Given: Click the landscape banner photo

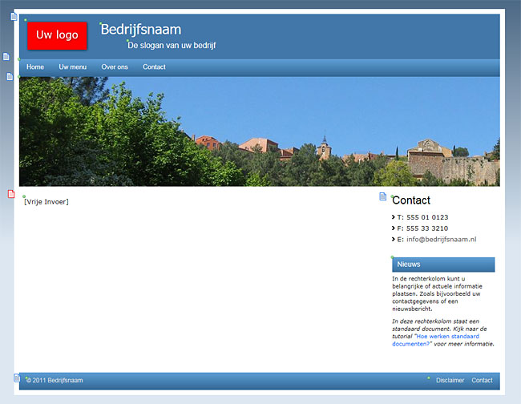Looking at the screenshot, I should 260,131.
